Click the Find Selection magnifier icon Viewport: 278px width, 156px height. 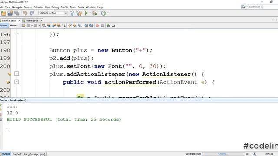tap(43, 26)
